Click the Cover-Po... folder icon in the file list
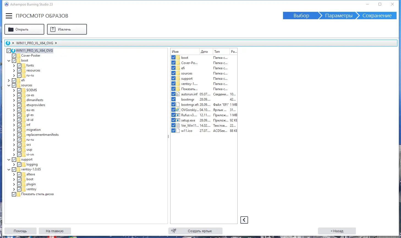401x238 pixels. coord(178,63)
